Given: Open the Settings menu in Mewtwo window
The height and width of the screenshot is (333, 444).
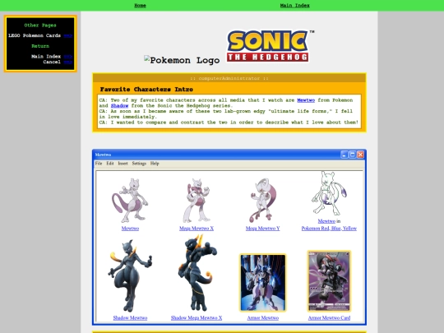Looking at the screenshot, I should [139, 164].
